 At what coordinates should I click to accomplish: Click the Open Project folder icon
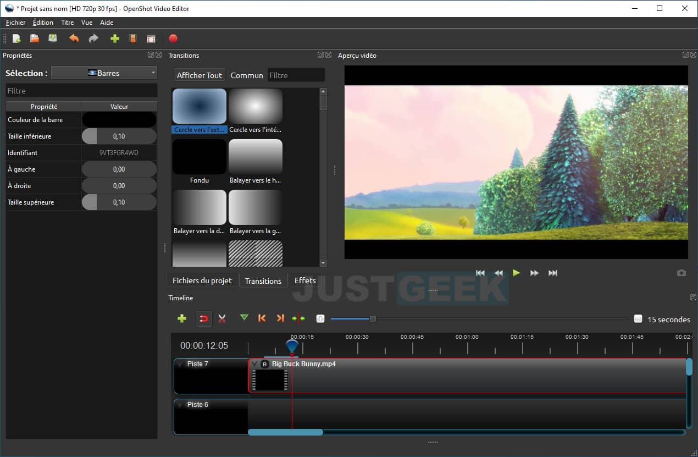[x=34, y=38]
